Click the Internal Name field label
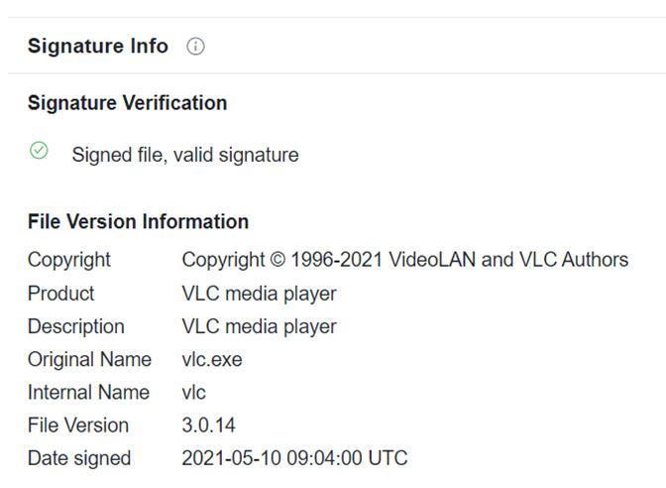Viewport: 666px width, 488px height. (88, 392)
